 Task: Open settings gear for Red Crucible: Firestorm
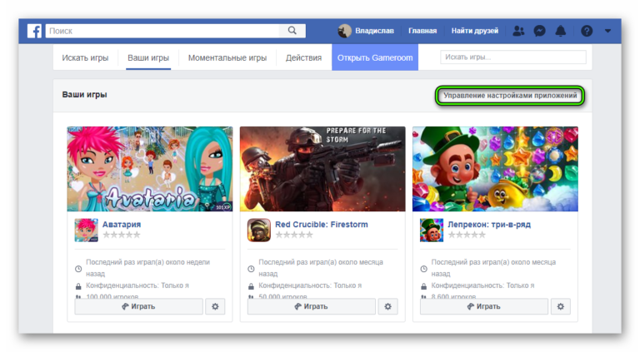[387, 306]
